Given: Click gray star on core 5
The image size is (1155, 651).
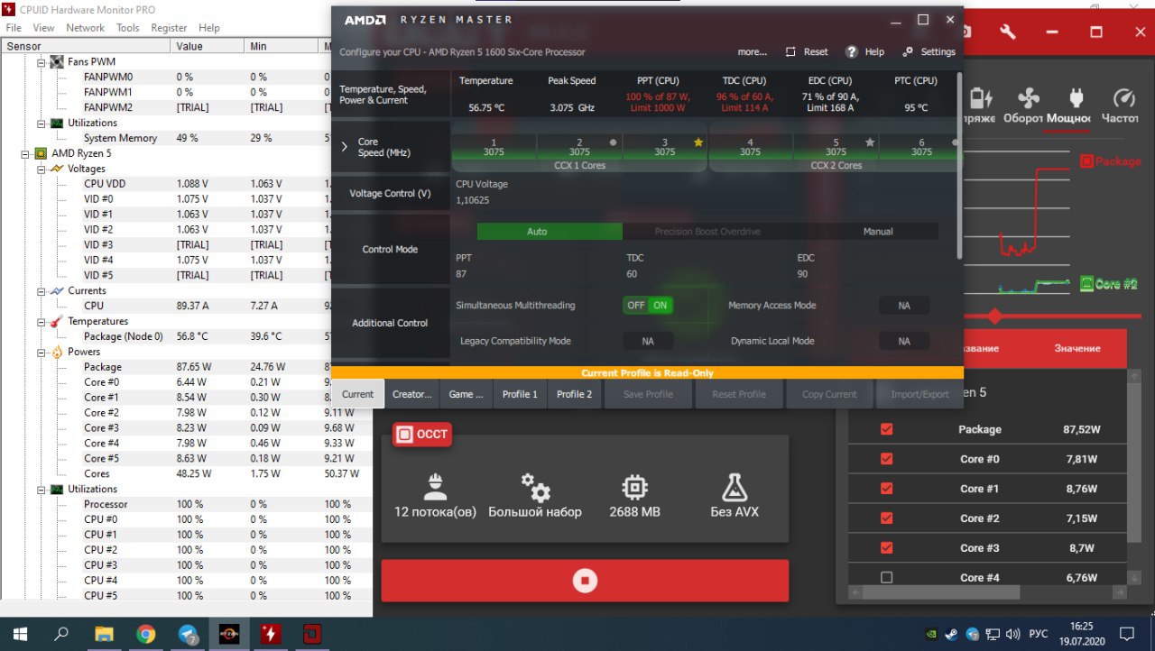Looking at the screenshot, I should pyautogui.click(x=870, y=142).
